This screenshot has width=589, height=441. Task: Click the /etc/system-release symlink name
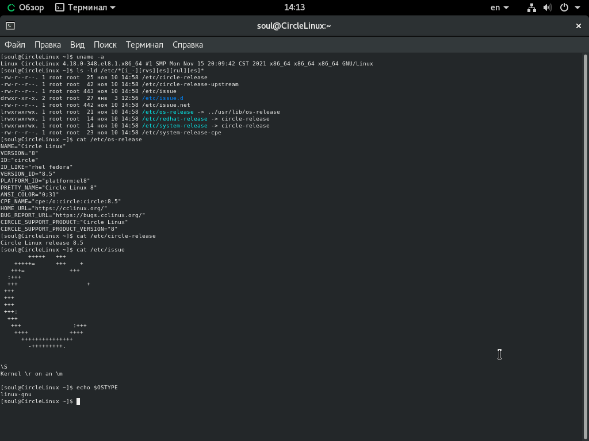[x=175, y=126]
